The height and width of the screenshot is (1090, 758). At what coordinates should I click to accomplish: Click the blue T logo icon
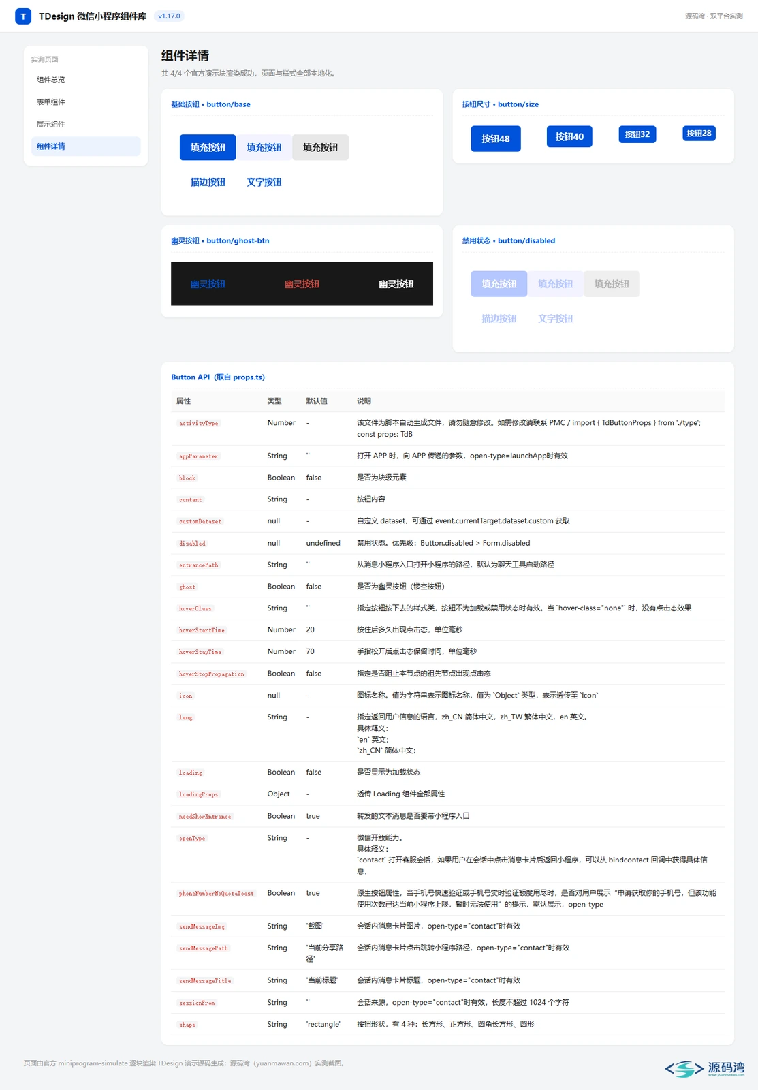pyautogui.click(x=23, y=16)
